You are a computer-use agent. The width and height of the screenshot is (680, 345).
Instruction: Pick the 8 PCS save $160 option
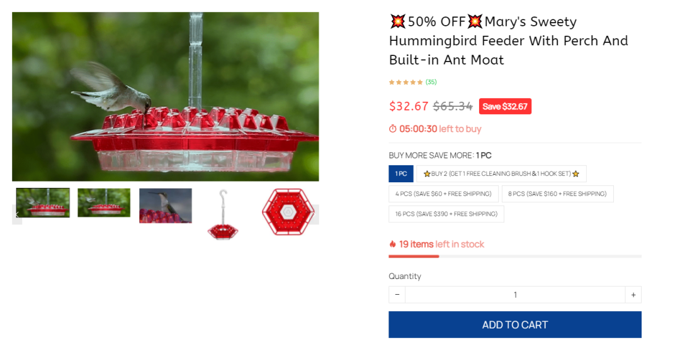(557, 194)
